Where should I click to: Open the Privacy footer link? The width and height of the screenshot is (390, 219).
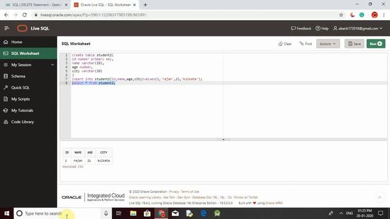(x=174, y=192)
